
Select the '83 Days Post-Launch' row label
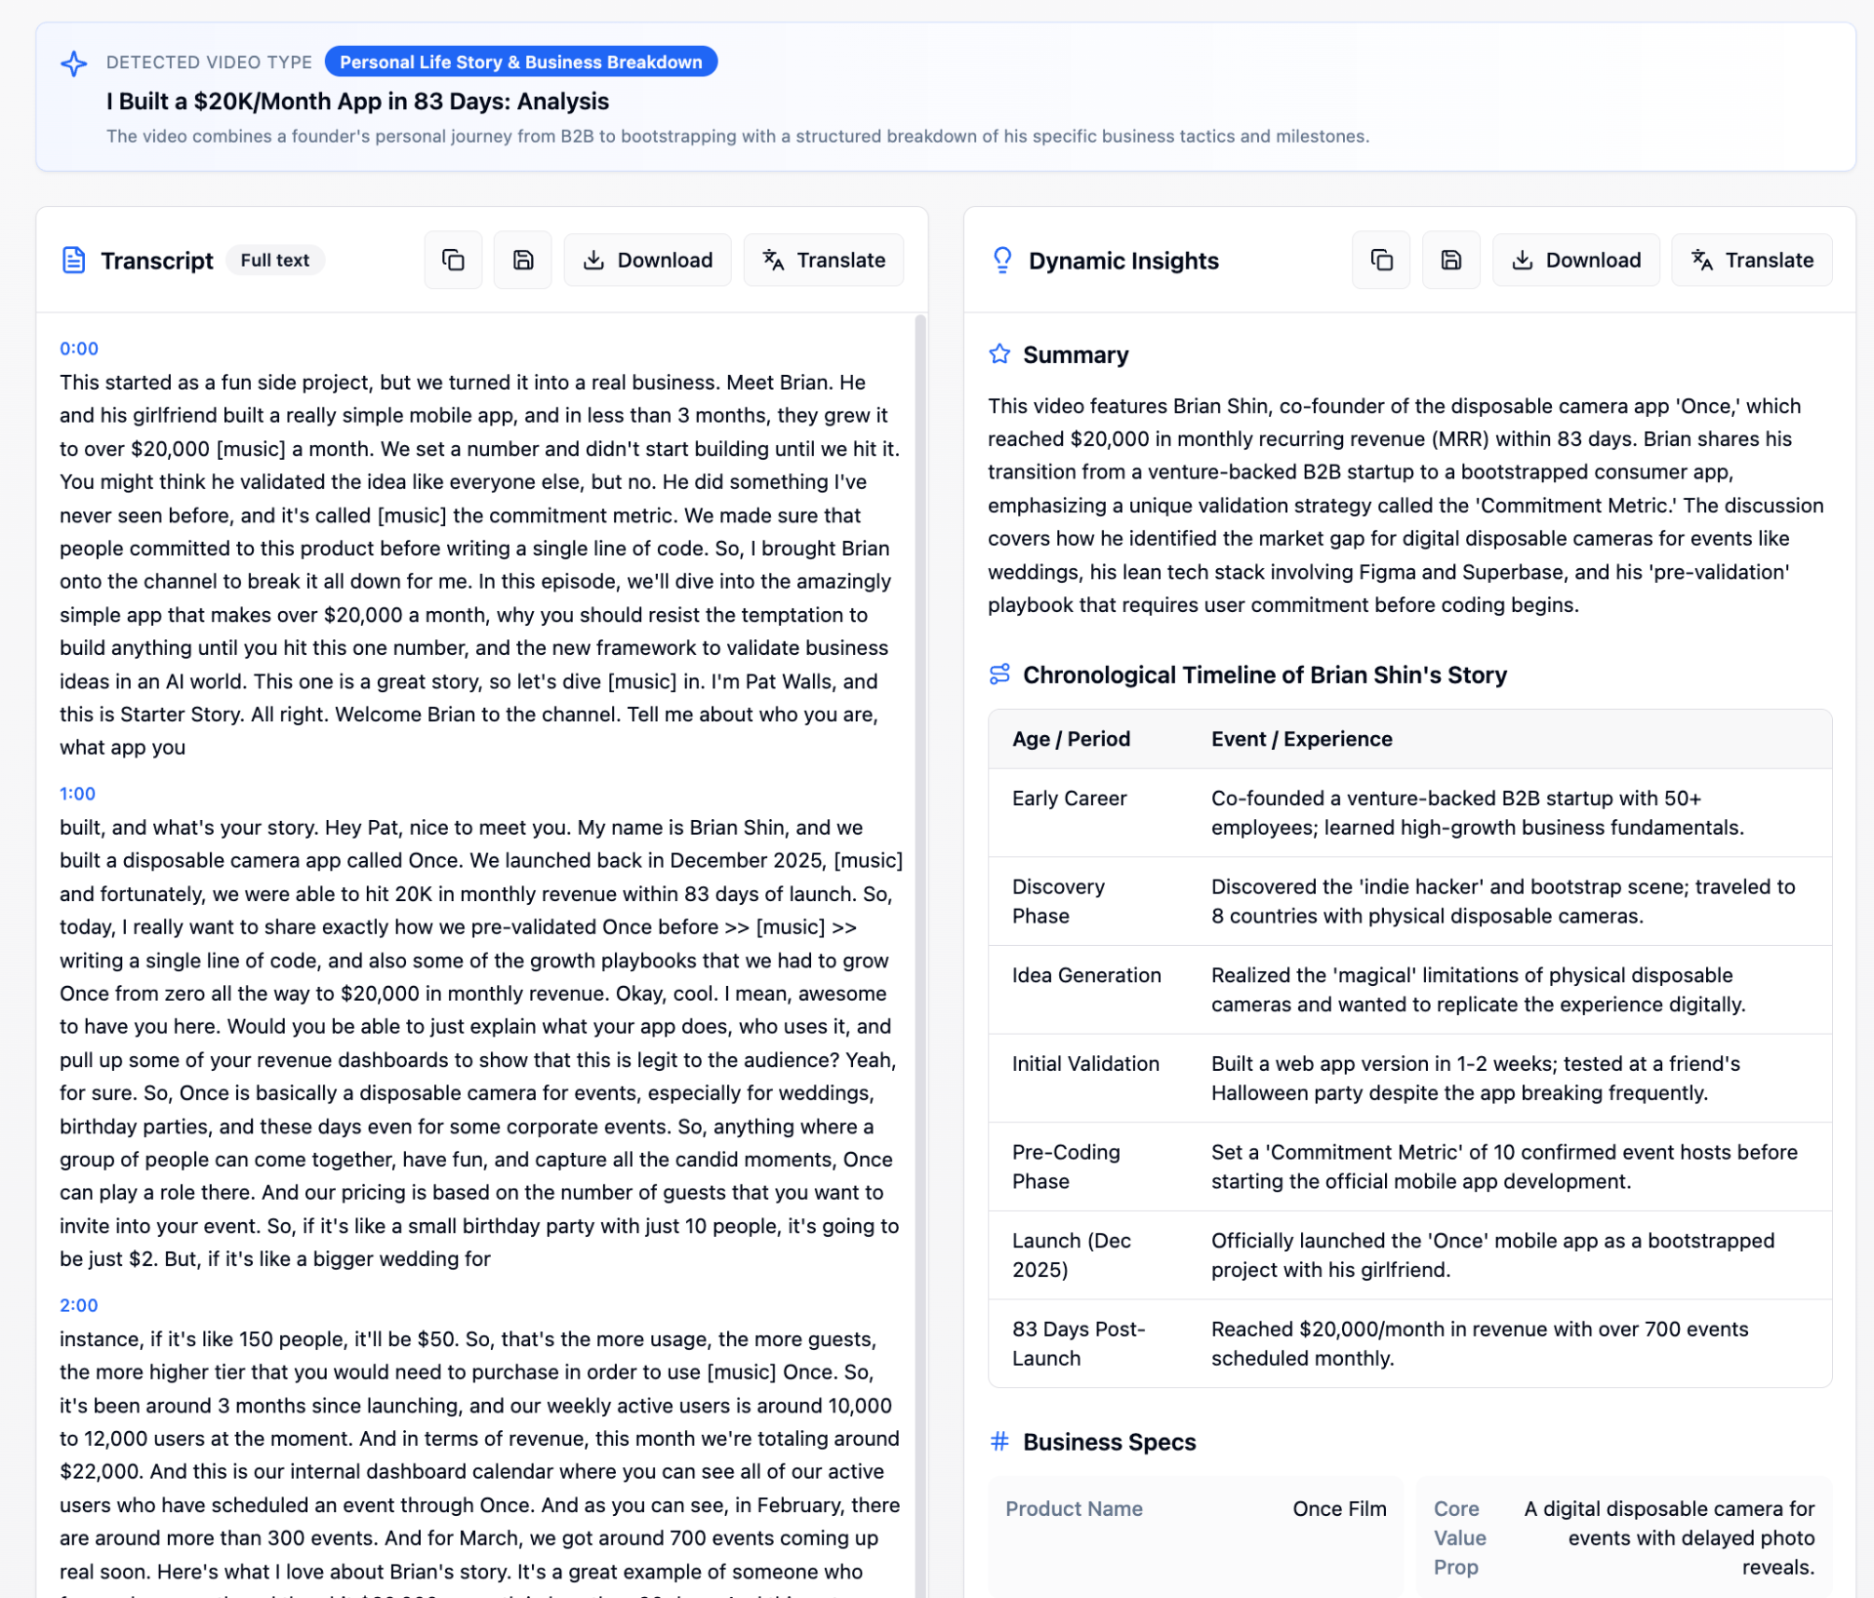(1079, 1343)
